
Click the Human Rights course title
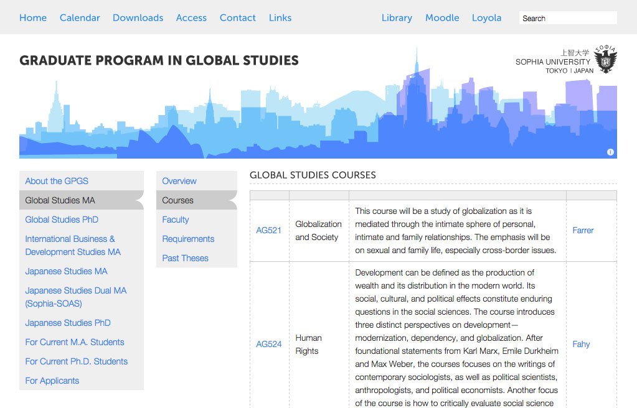[x=308, y=345]
